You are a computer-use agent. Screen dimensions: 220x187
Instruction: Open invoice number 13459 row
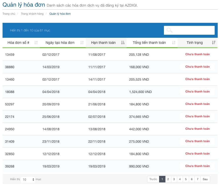pyautogui.click(x=10, y=54)
